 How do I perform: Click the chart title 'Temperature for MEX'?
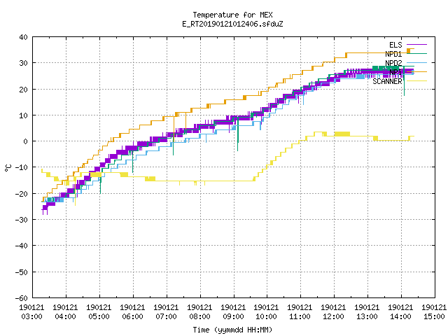pos(232,15)
